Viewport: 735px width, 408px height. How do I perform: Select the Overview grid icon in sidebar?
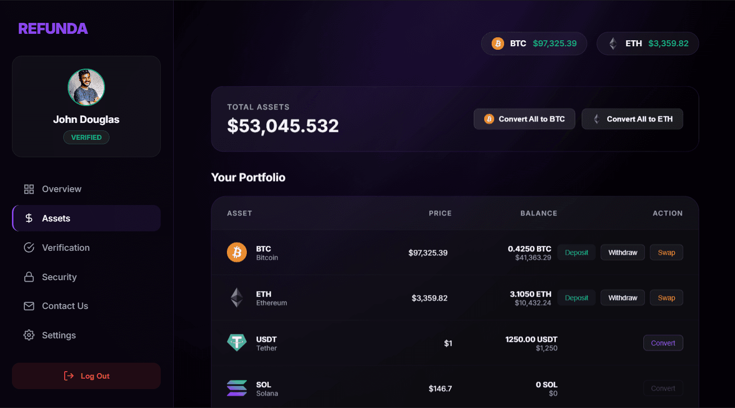tap(29, 189)
